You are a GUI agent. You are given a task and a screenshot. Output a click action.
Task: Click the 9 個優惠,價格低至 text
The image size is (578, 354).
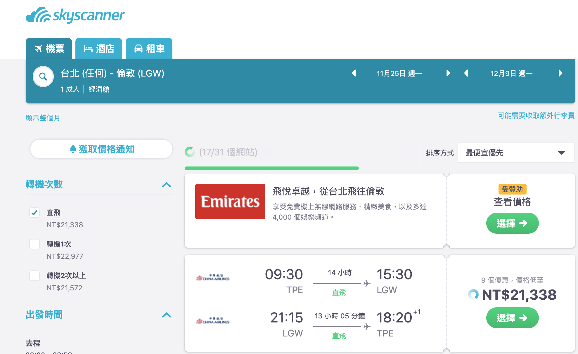[x=512, y=280]
